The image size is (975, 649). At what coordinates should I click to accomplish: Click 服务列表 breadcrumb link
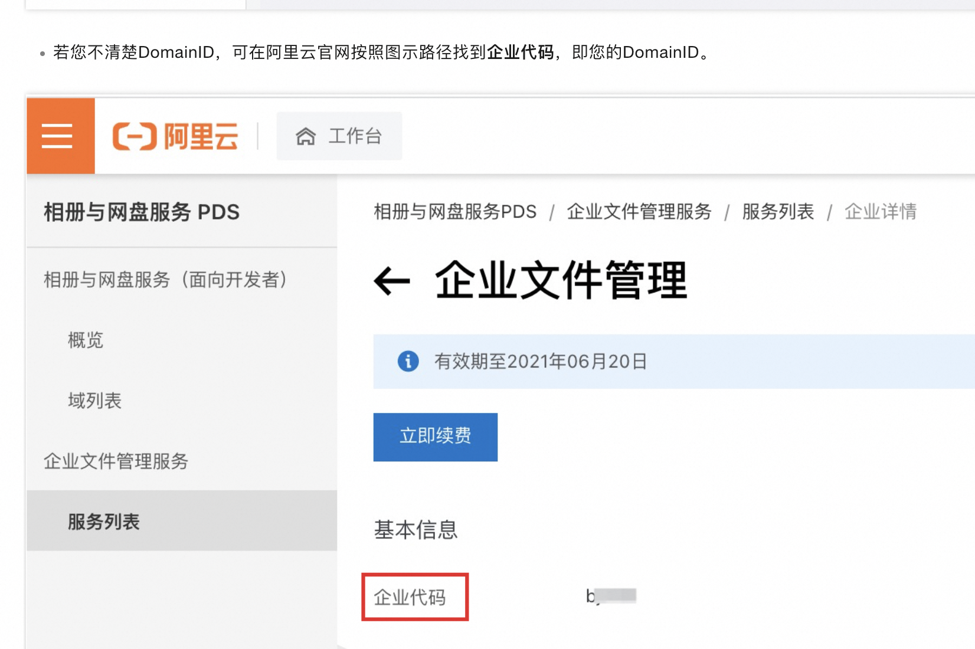pos(778,211)
